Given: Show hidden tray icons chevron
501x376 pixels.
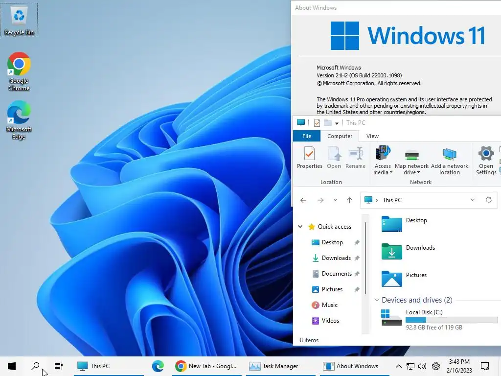Looking at the screenshot, I should pos(398,366).
